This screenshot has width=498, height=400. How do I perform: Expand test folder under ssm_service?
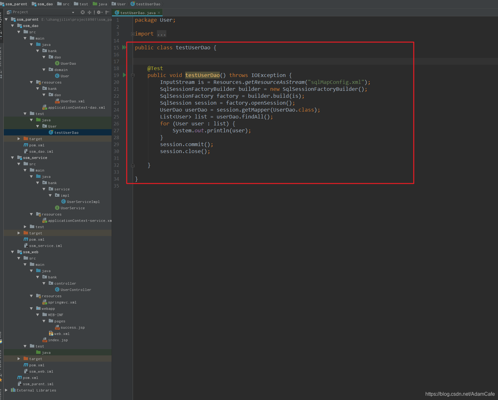pyautogui.click(x=25, y=227)
